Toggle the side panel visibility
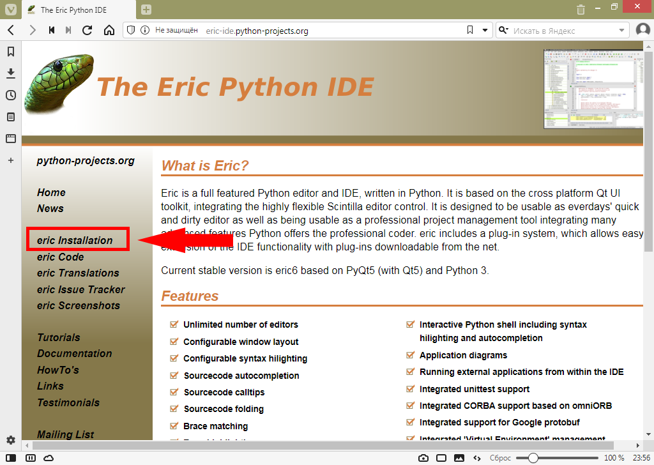 click(x=11, y=458)
